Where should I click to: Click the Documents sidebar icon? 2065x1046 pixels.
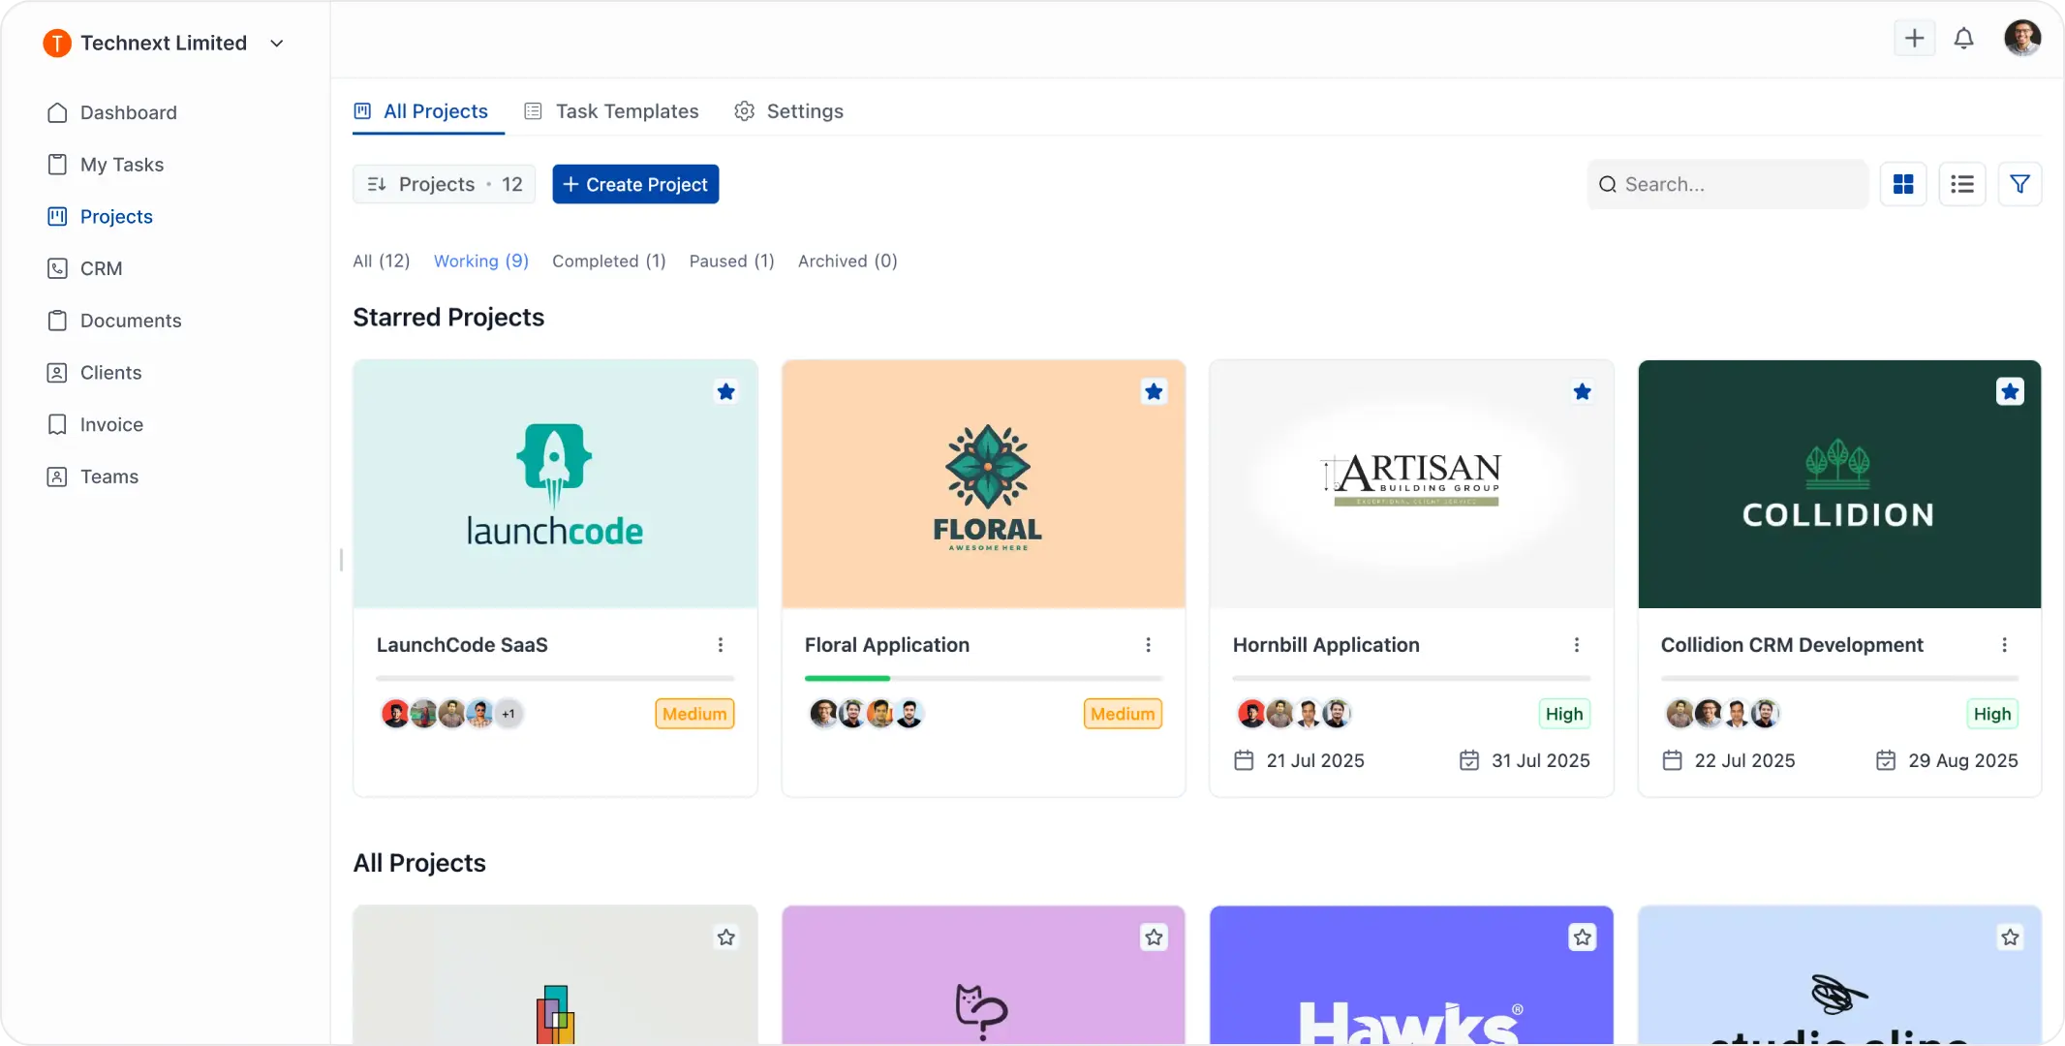[x=57, y=321]
